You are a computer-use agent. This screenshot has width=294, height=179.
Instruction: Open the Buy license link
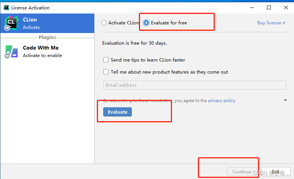click(x=271, y=23)
